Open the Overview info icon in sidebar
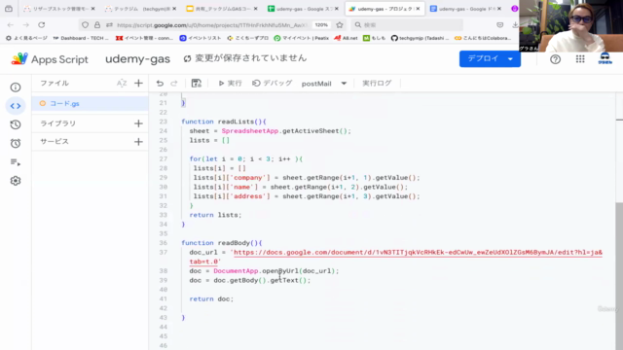 click(x=16, y=87)
